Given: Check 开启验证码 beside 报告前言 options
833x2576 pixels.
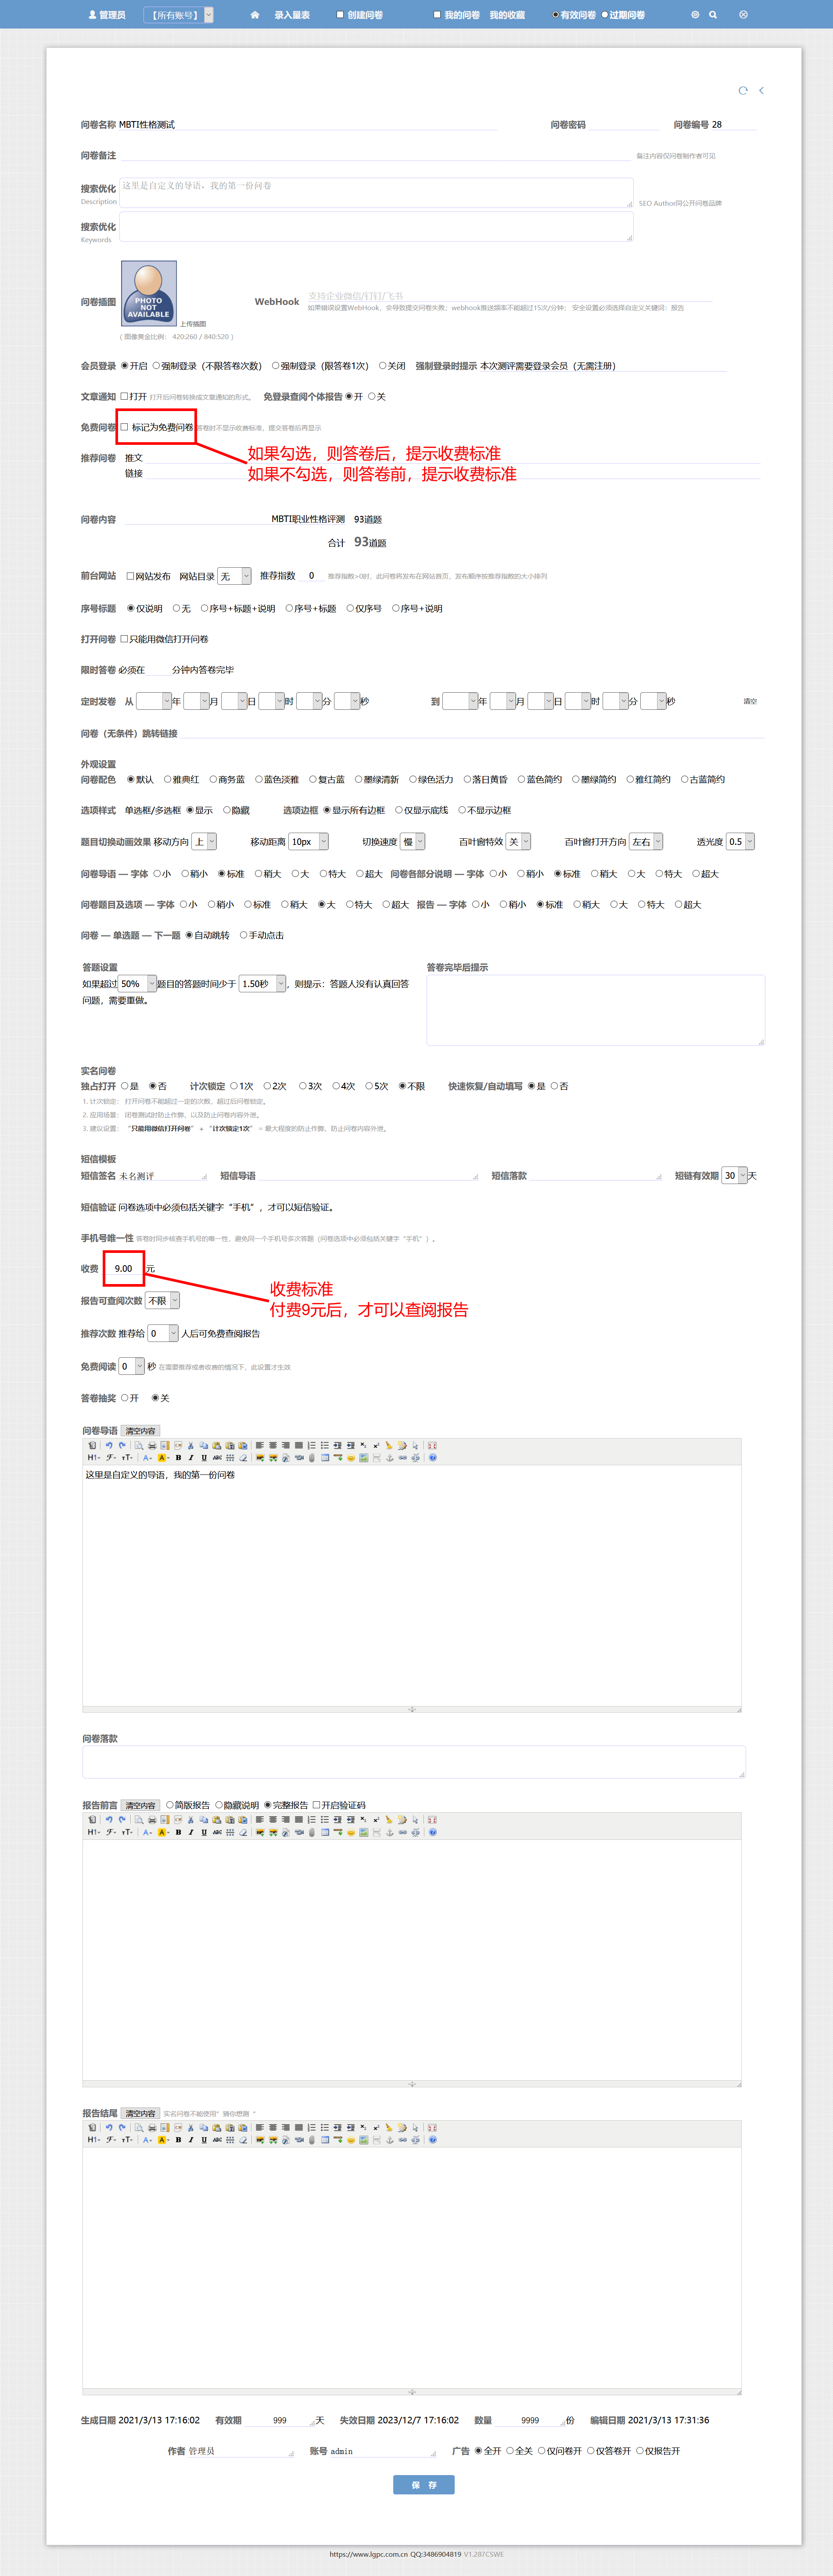Looking at the screenshot, I should click(x=317, y=1805).
